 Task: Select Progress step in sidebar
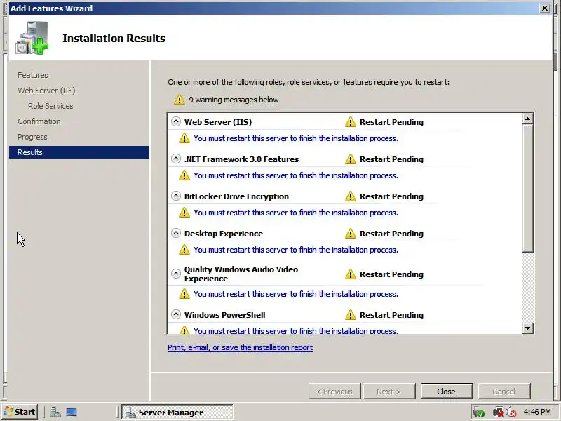click(x=32, y=137)
